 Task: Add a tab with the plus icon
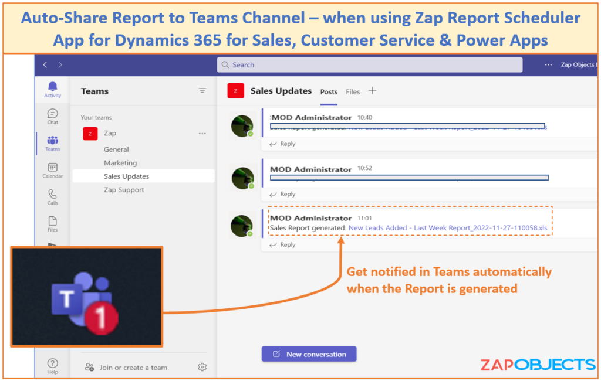[372, 91]
